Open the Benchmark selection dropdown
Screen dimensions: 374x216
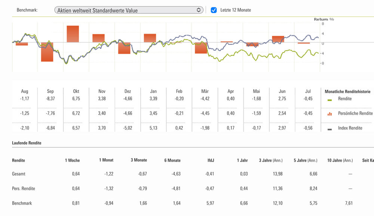tap(129, 10)
